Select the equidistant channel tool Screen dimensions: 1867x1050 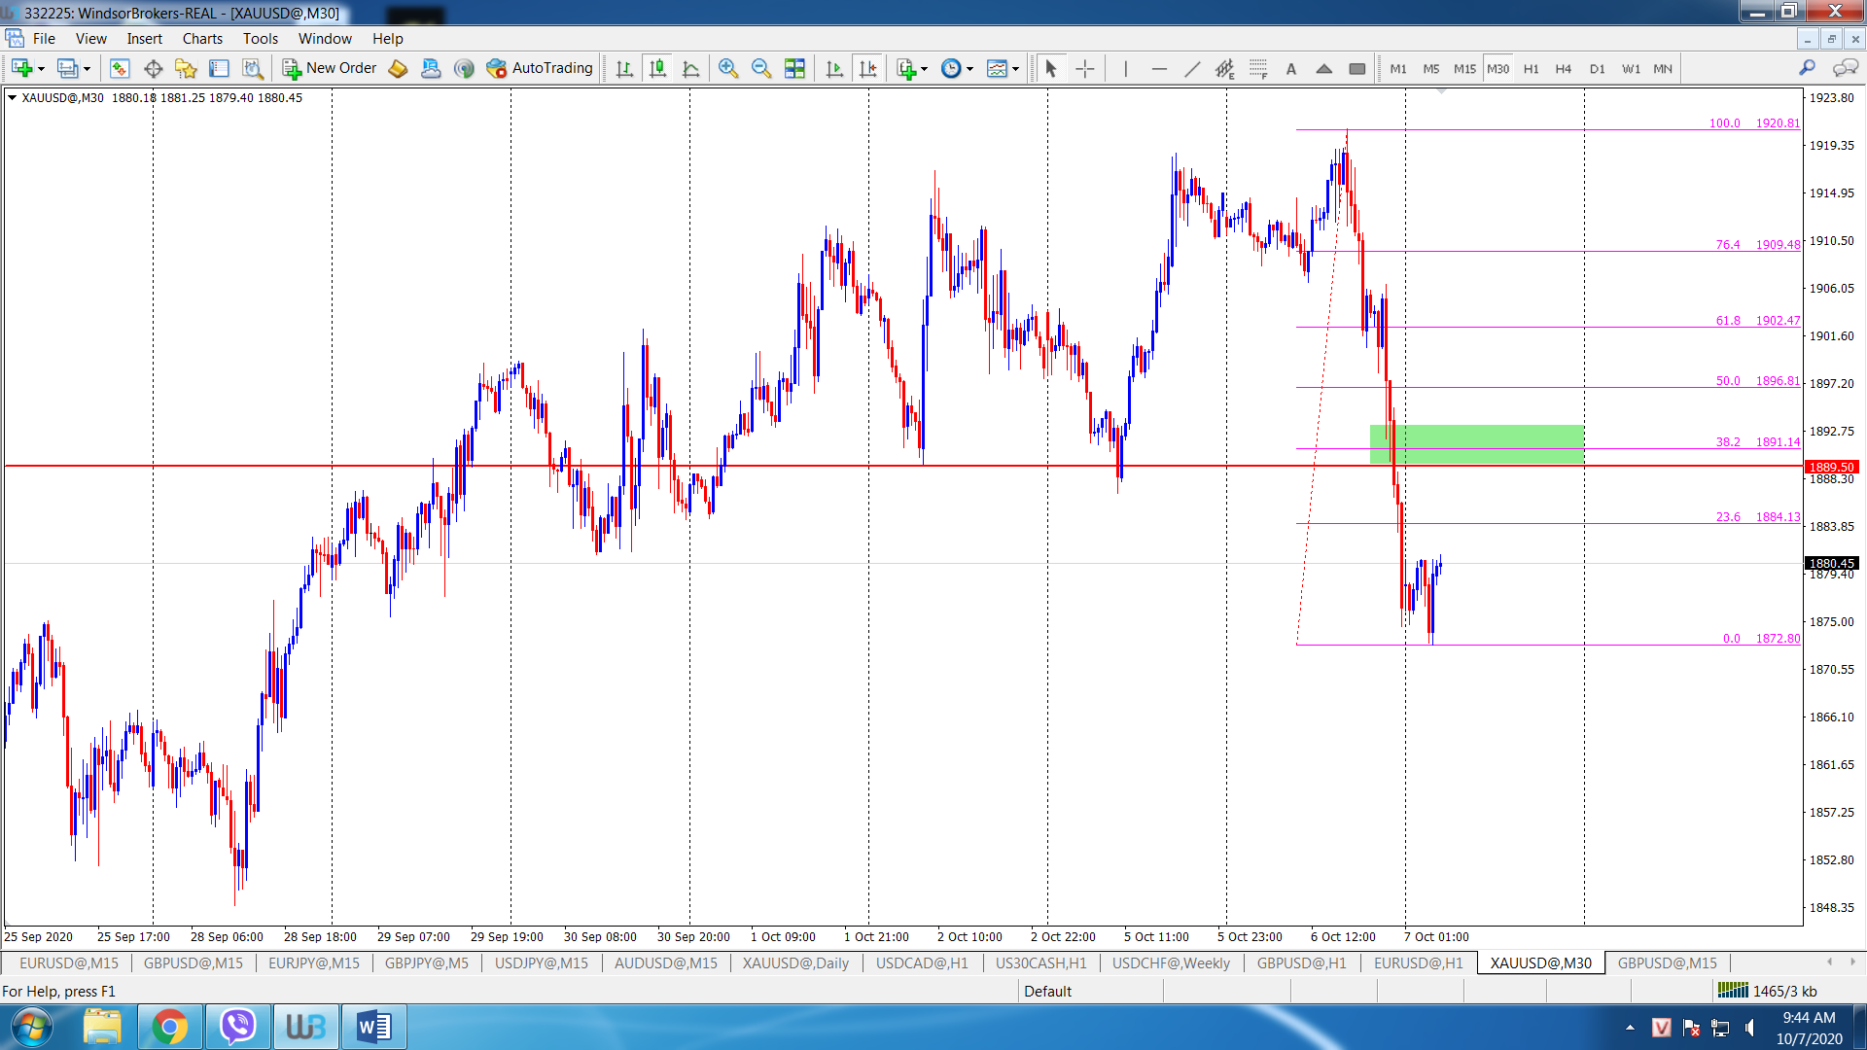pos(1225,68)
